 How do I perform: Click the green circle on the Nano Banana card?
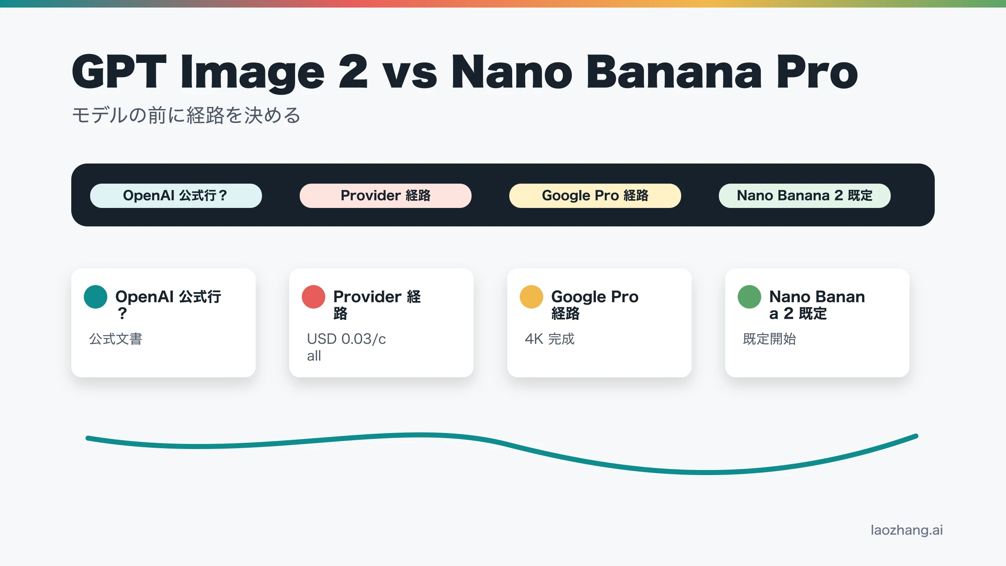pos(749,297)
